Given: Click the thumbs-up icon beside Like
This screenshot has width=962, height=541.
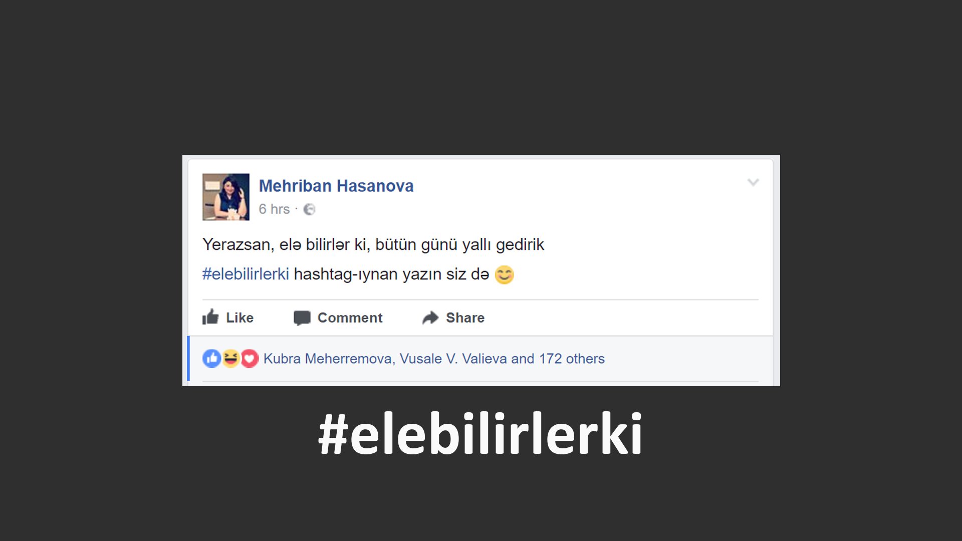Looking at the screenshot, I should click(x=210, y=317).
